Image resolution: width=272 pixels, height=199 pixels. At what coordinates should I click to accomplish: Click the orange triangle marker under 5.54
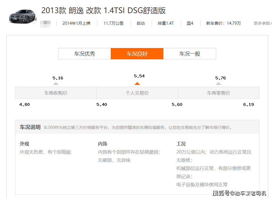137,83
